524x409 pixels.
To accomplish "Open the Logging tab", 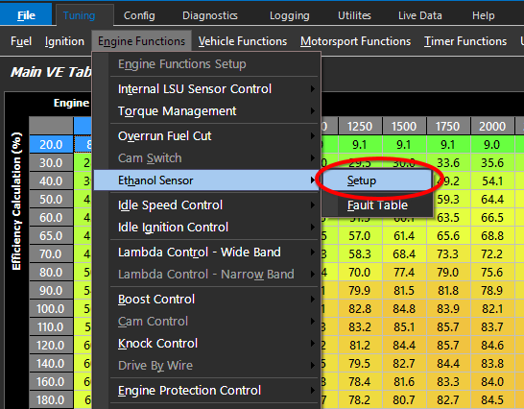I will point(290,15).
